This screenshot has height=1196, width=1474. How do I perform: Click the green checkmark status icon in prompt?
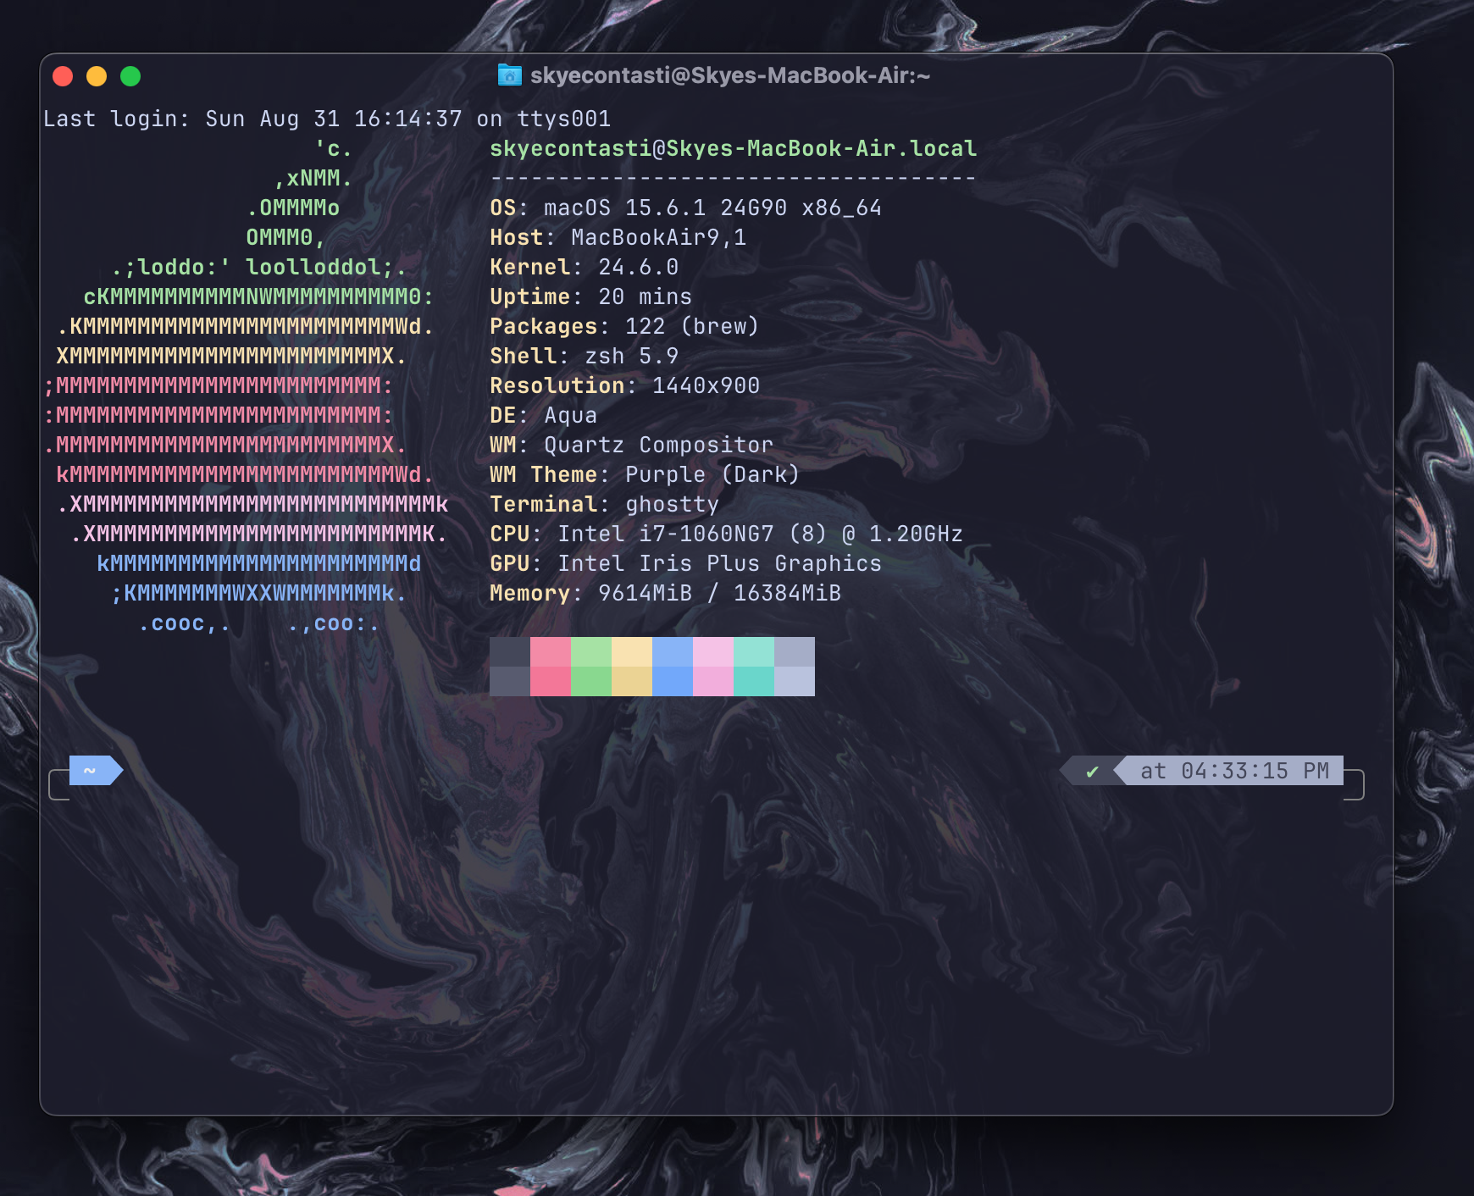(1092, 772)
